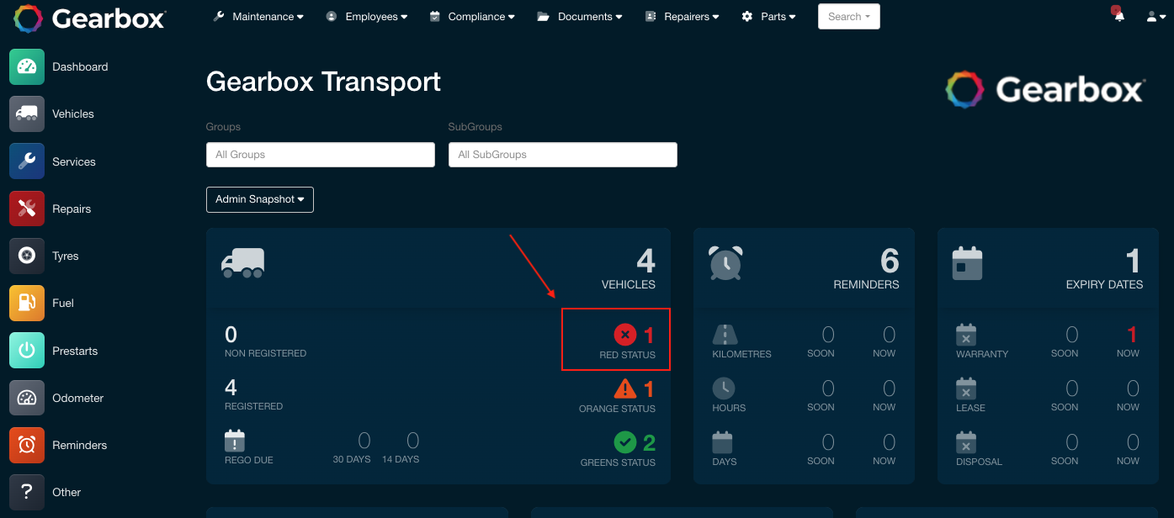Click the red status count of 1

(x=649, y=336)
